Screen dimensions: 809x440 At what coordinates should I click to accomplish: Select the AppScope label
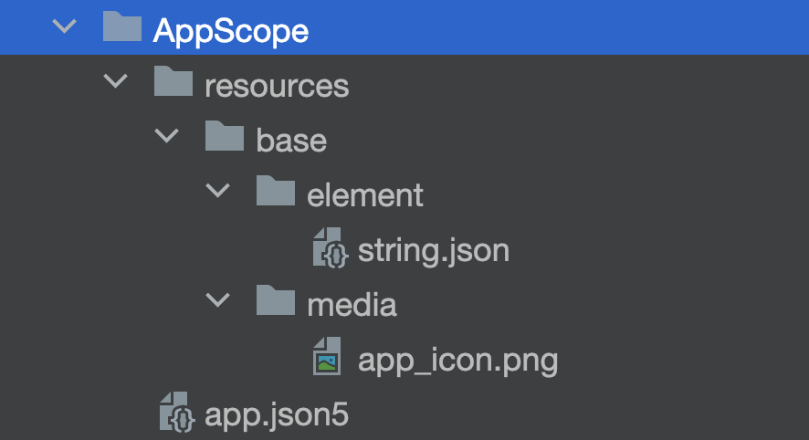coord(231,32)
